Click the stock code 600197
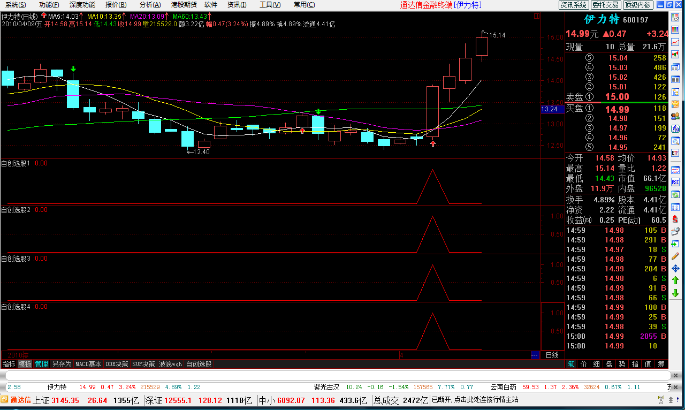Screen dimensions: 685x410 [x=635, y=20]
